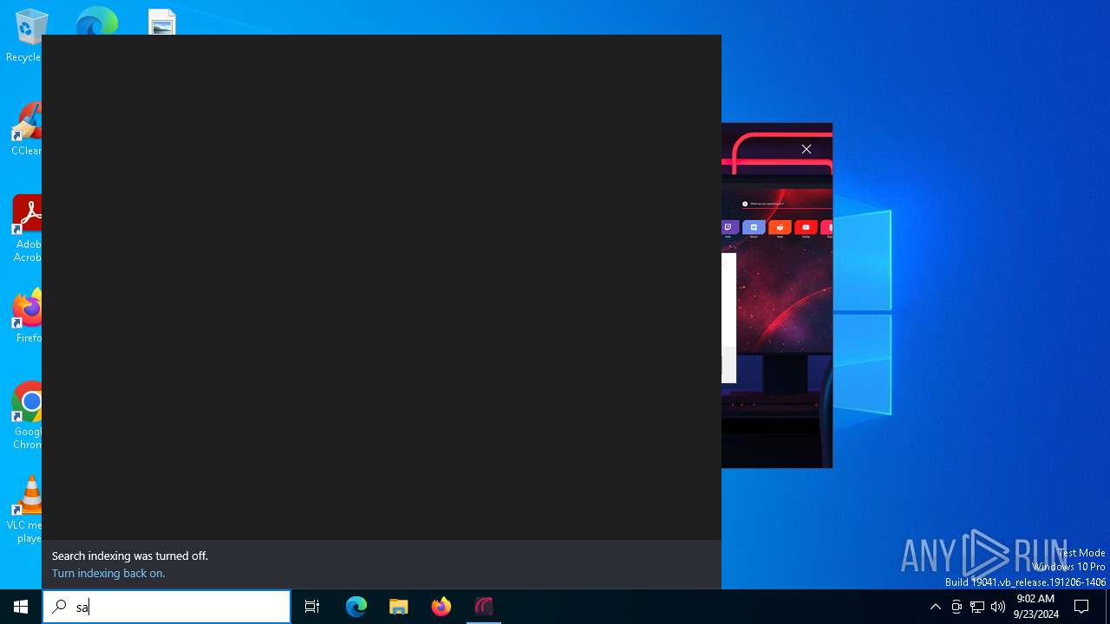1110x624 pixels.
Task: Select the CCleaner desktop shortcut
Action: [26, 130]
